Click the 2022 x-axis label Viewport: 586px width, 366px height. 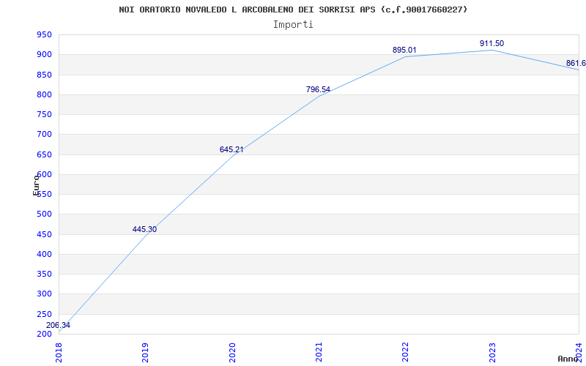click(406, 352)
